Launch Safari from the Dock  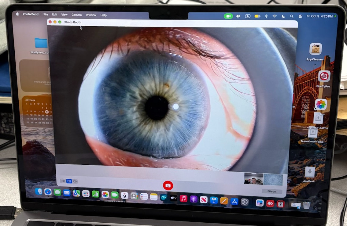point(48,192)
